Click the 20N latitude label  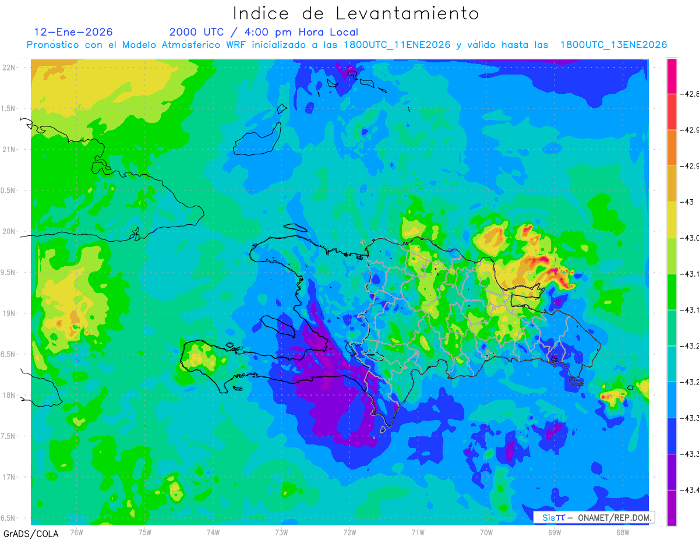tap(9, 231)
